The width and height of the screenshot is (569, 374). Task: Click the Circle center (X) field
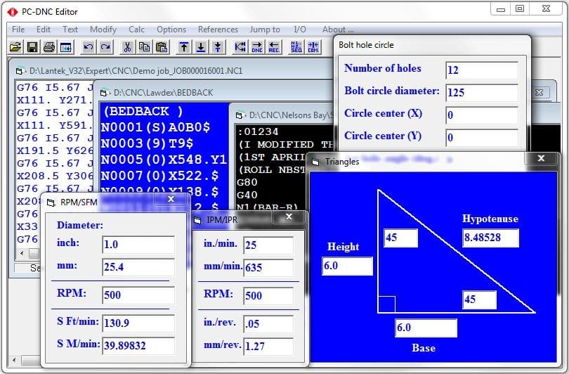(482, 115)
